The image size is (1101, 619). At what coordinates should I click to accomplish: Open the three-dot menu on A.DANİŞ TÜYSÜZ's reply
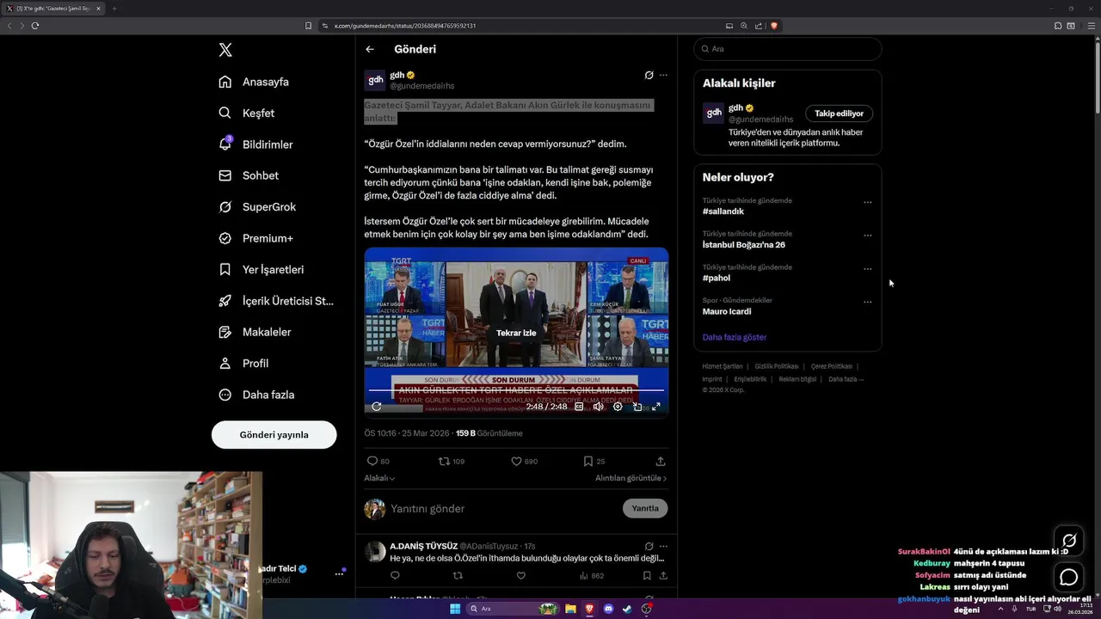(663, 546)
